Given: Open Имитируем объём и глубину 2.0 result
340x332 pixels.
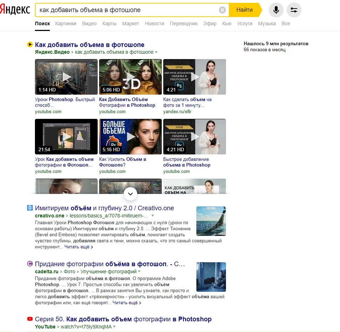Looking at the screenshot, I should coord(104,208).
